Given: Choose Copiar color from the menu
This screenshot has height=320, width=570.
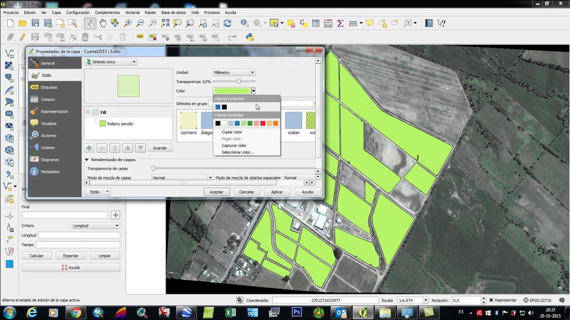Looking at the screenshot, I should tap(232, 132).
